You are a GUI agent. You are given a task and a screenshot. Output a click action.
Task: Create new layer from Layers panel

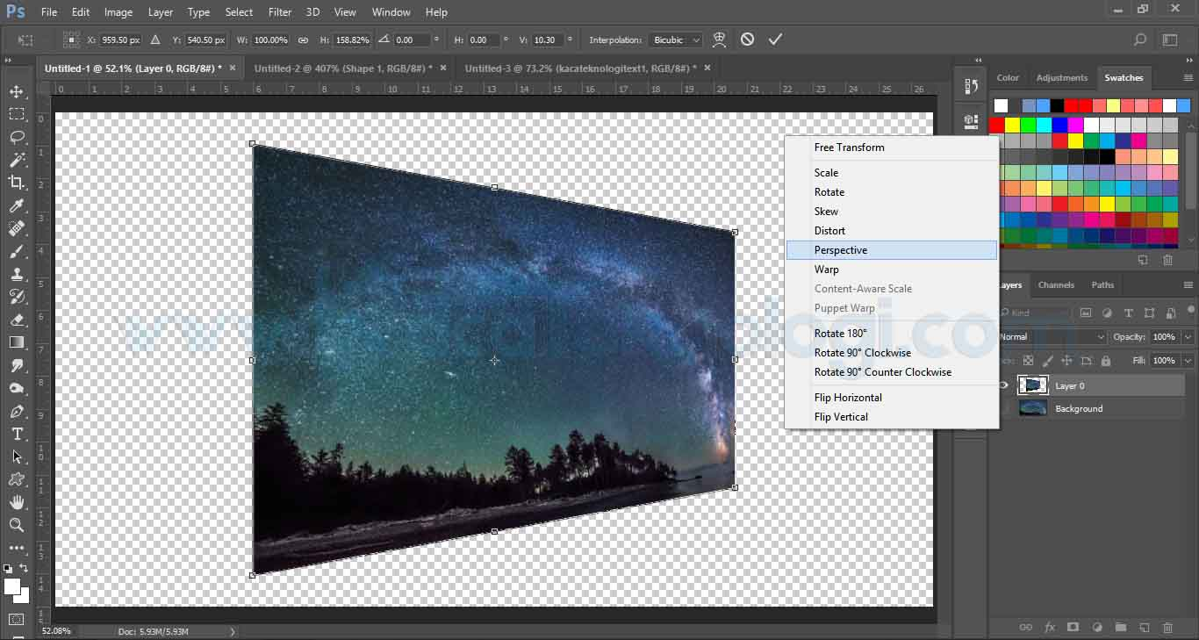coord(1144,627)
